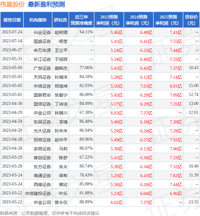Click analyst name 郑逸坤
The height and width of the screenshot is (216, 200).
coord(61,86)
